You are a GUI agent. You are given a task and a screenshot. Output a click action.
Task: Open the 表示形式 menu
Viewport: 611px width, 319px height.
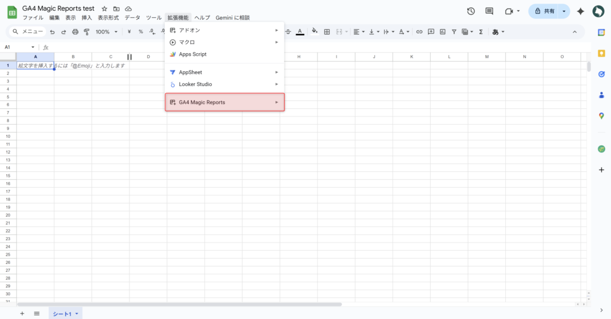108,17
